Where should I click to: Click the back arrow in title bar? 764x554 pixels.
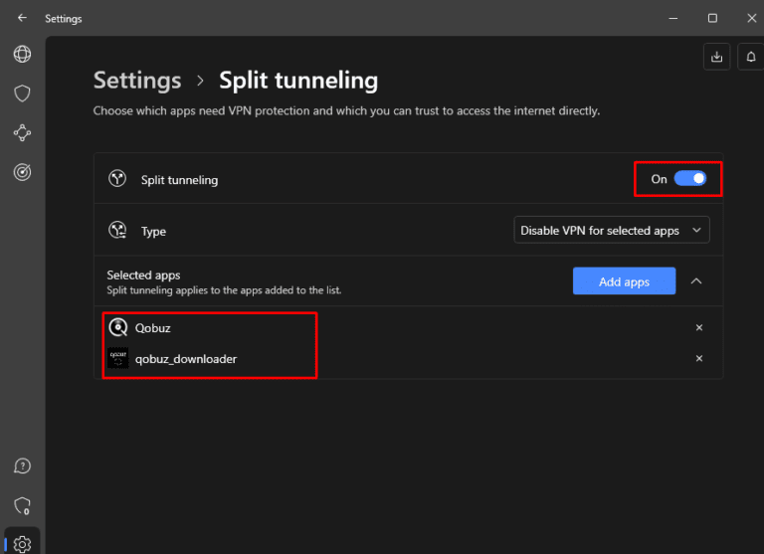click(22, 18)
